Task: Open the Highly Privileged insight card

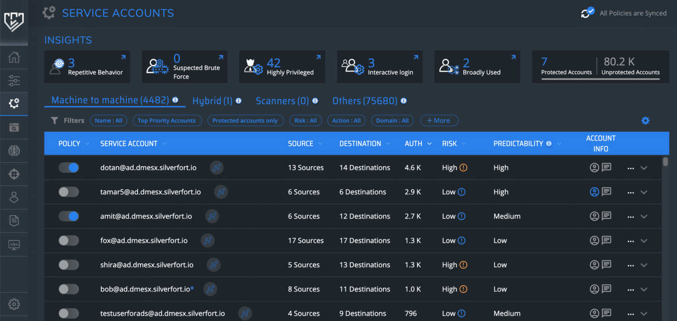Action: click(x=282, y=66)
